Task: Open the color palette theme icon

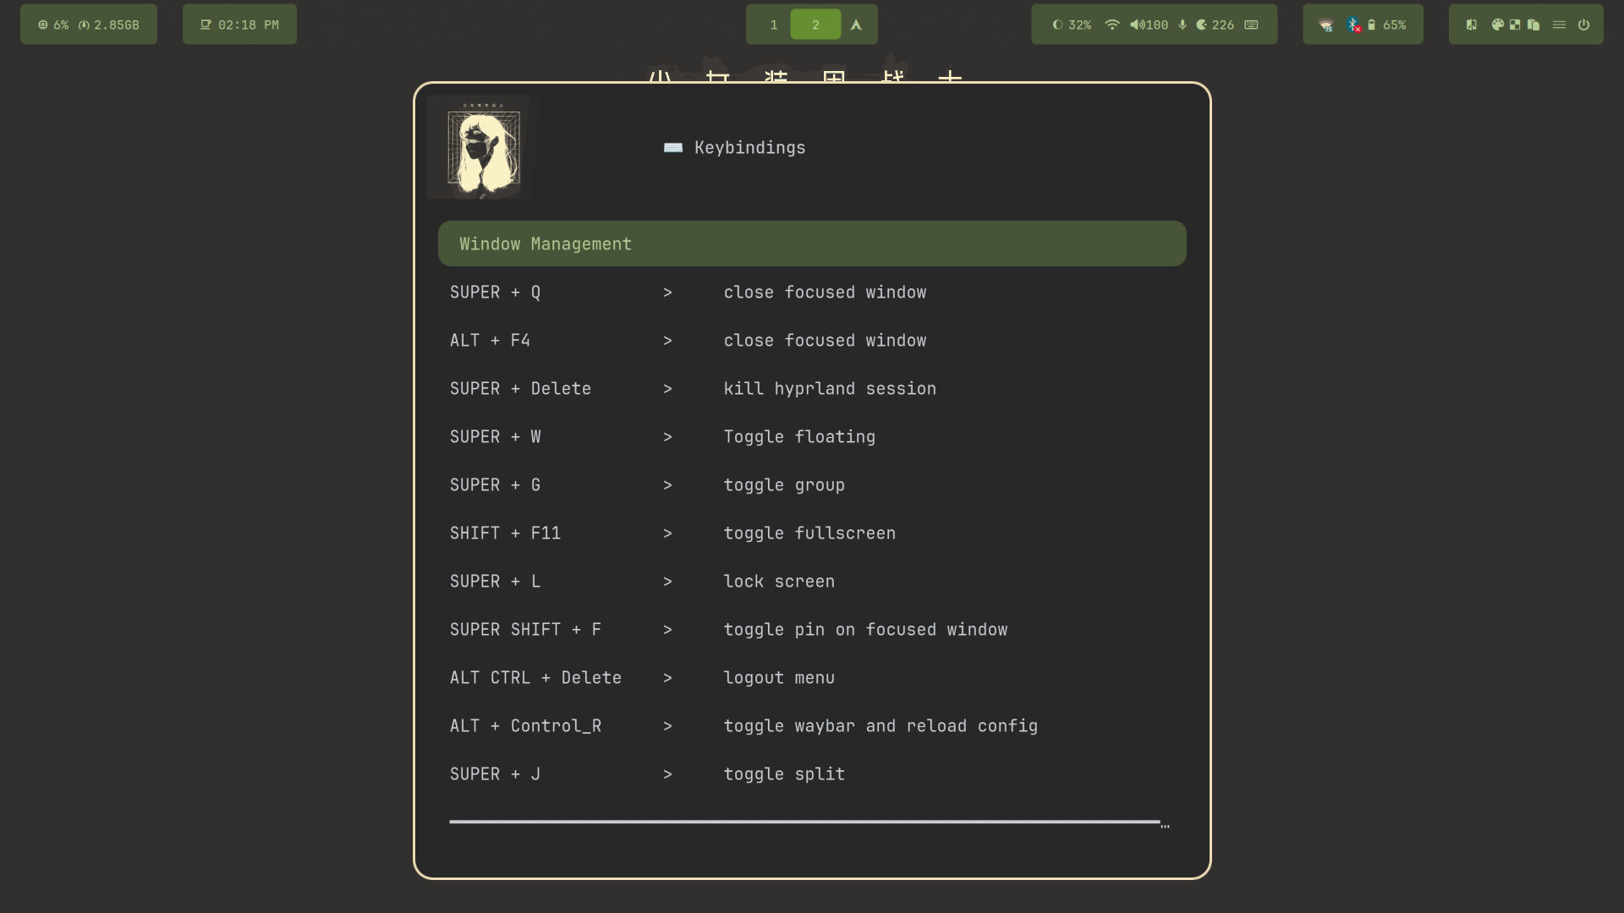Action: 1497,25
